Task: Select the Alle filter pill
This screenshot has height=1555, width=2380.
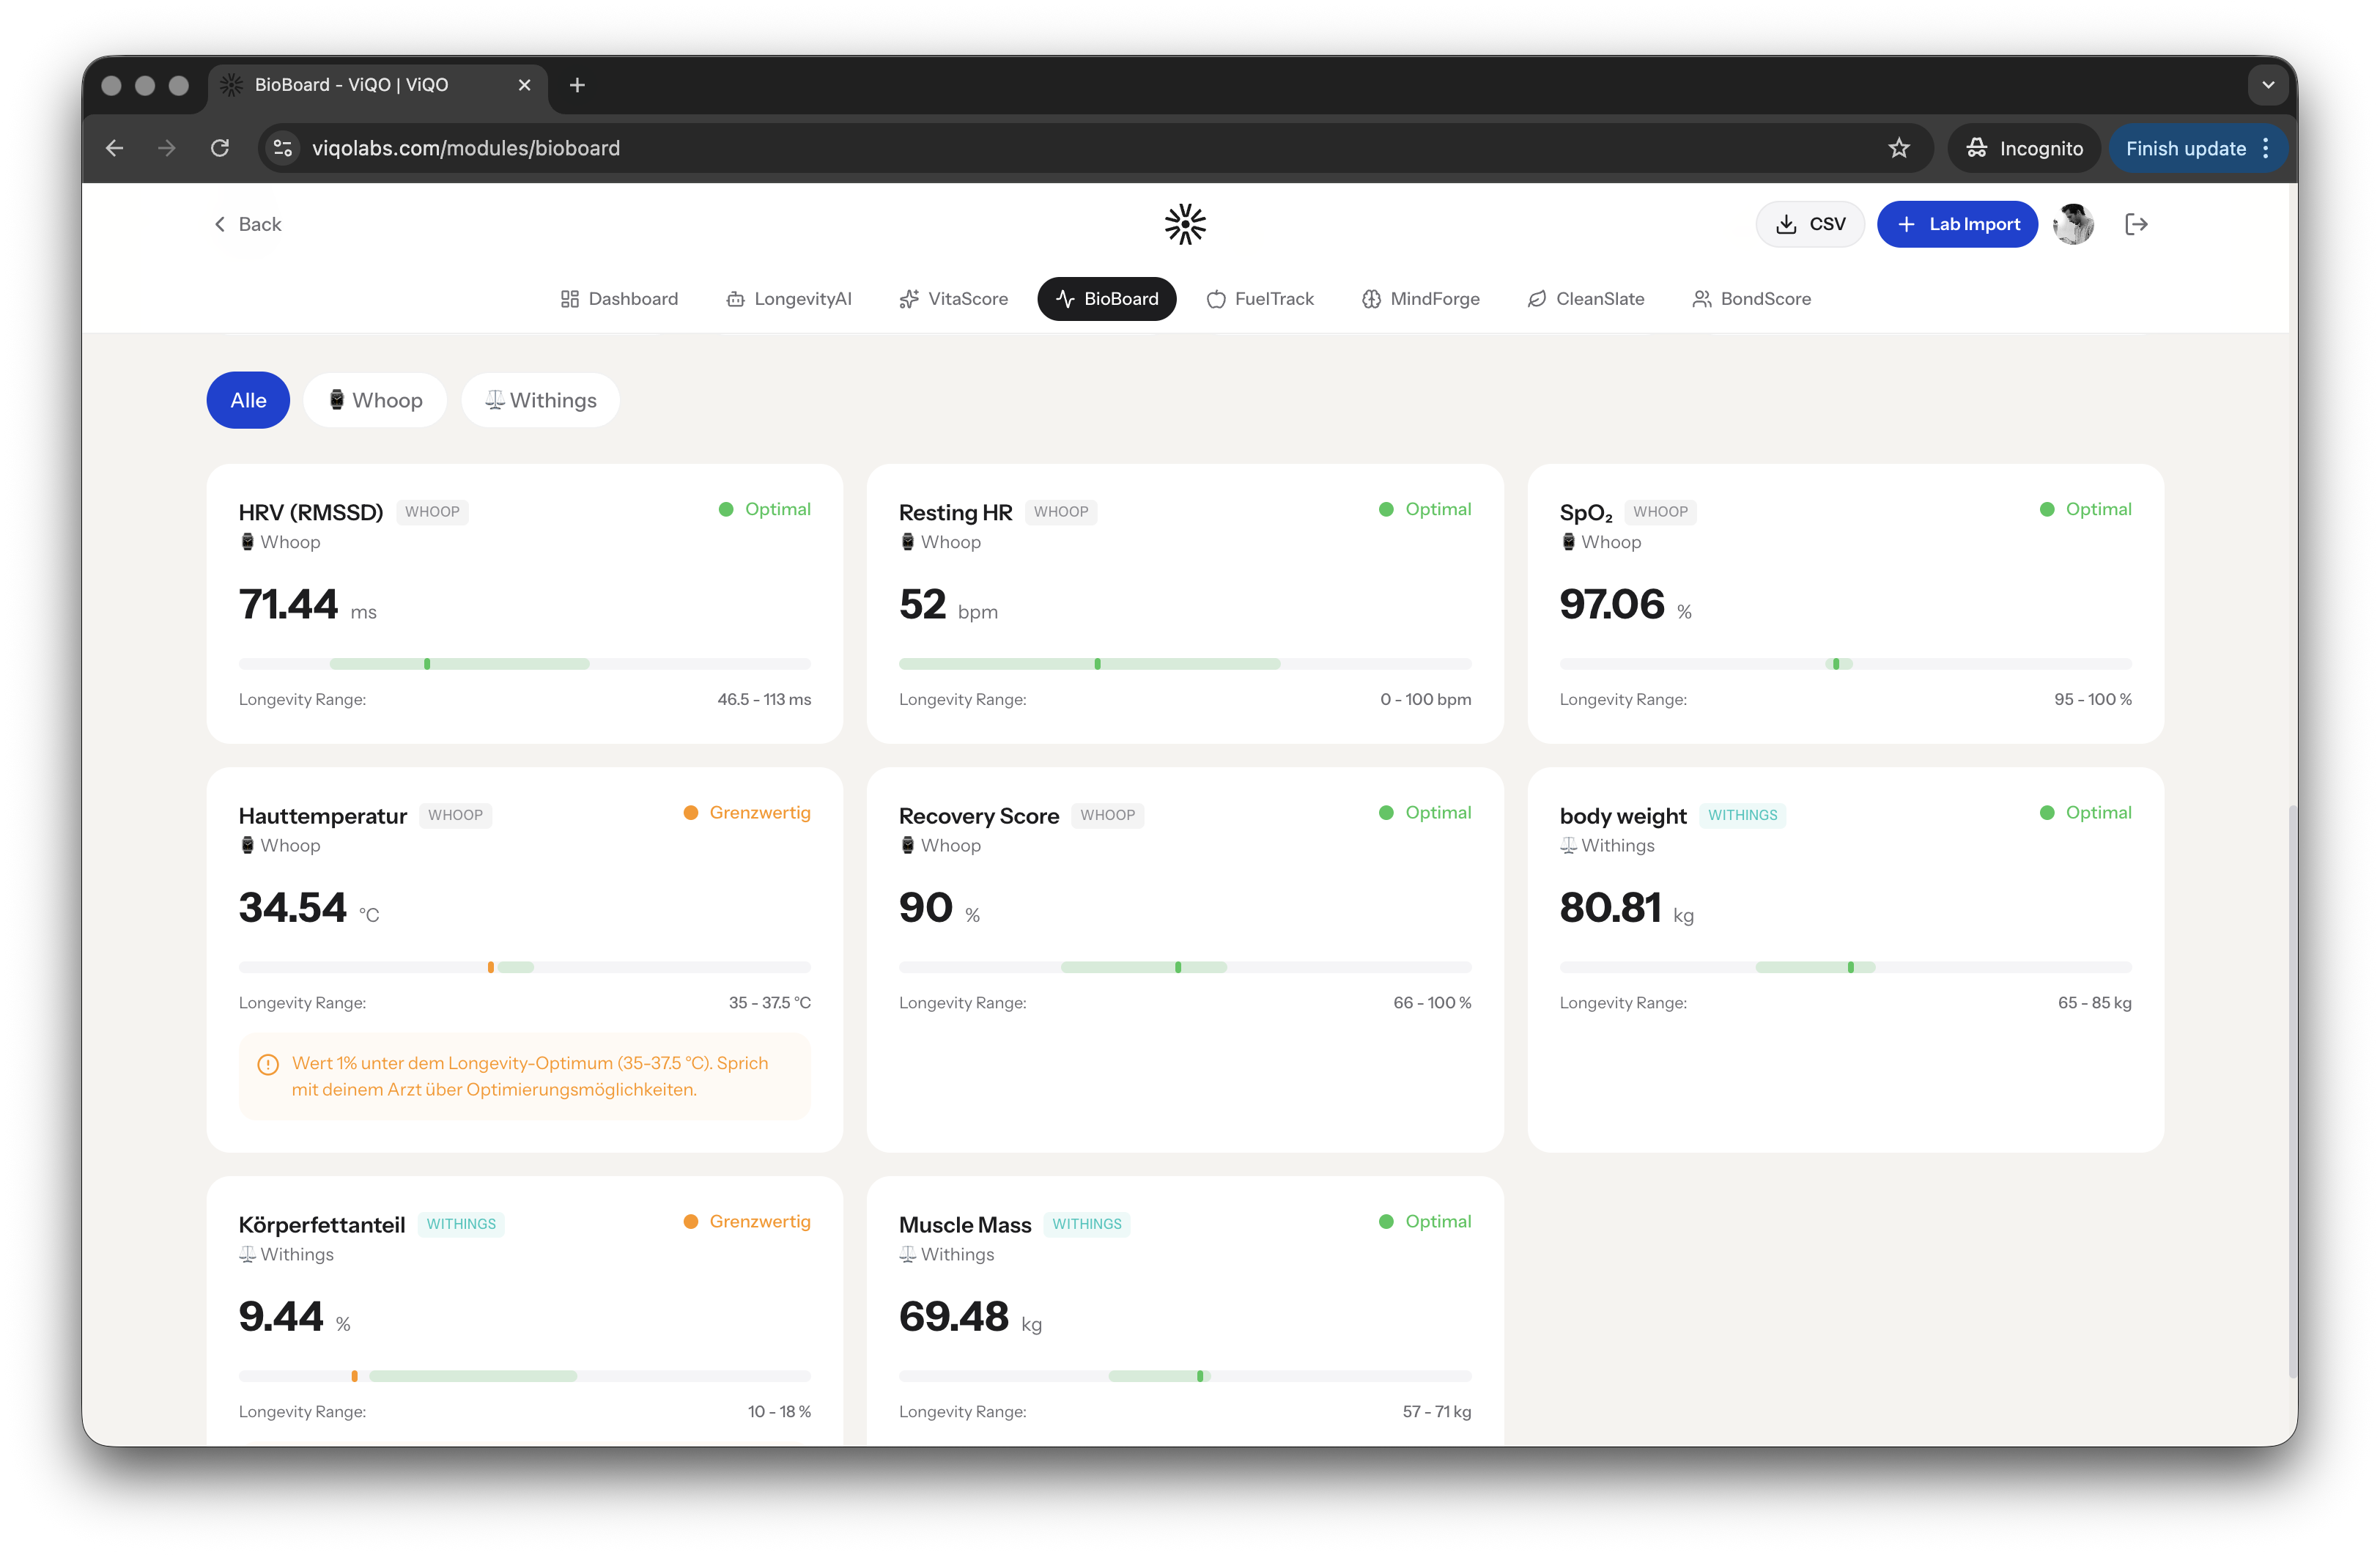Action: coord(247,400)
